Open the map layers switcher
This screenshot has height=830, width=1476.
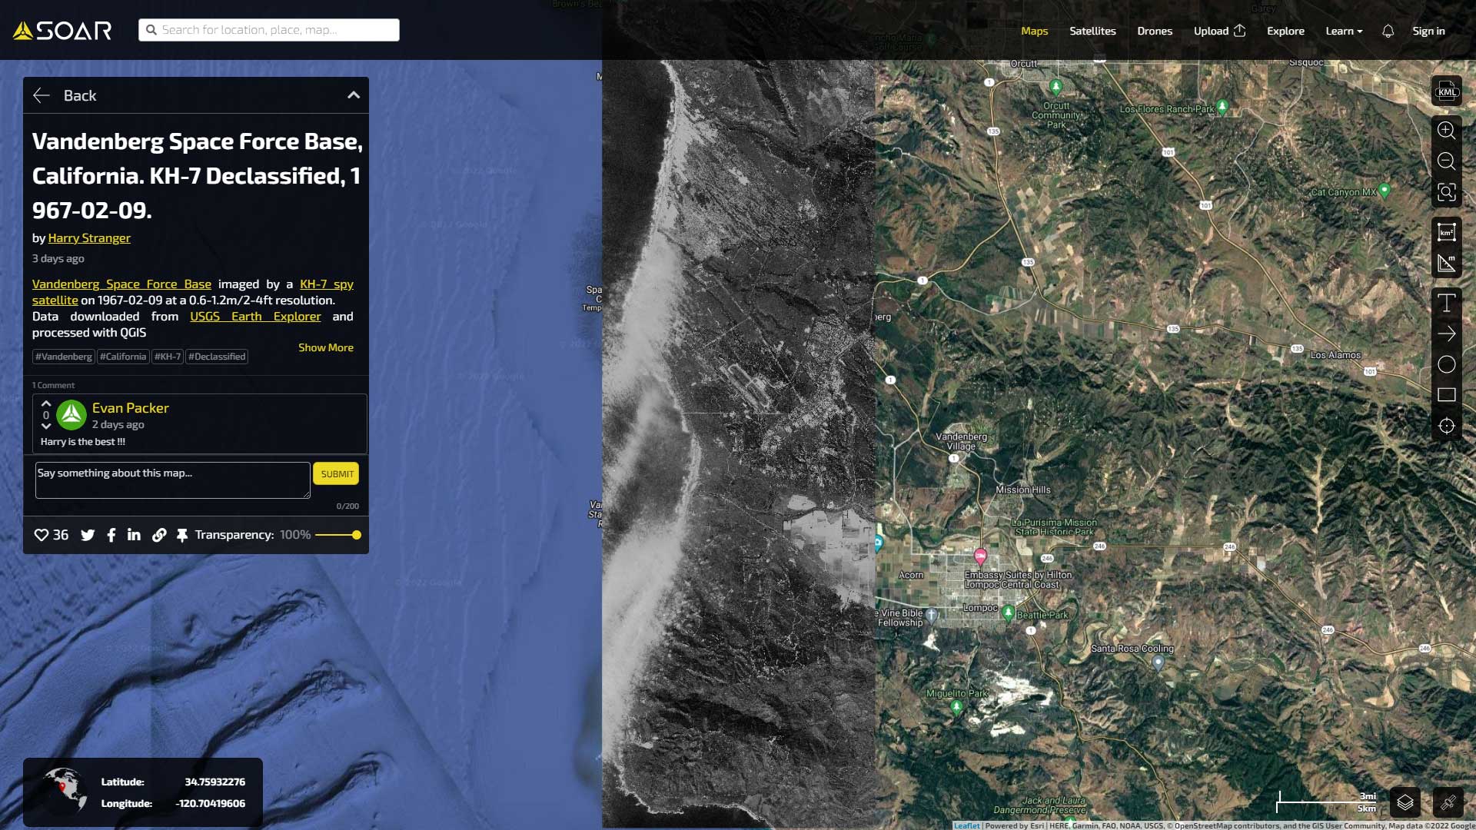pos(1405,803)
